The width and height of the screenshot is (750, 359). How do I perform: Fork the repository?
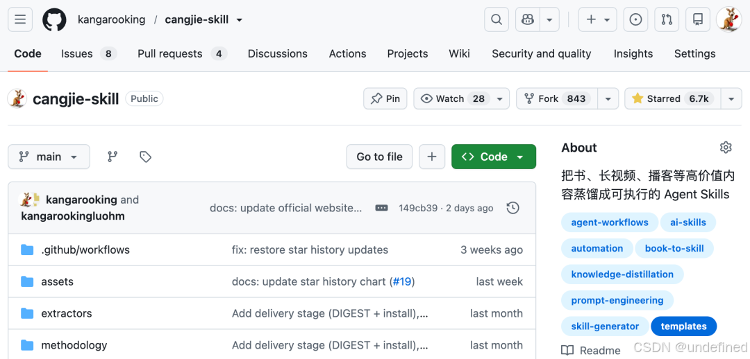click(557, 98)
